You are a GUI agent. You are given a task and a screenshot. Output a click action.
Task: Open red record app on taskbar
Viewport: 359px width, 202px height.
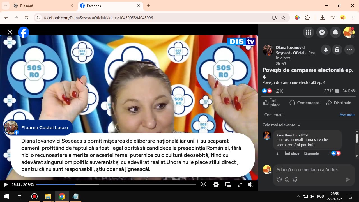pyautogui.click(x=34, y=196)
